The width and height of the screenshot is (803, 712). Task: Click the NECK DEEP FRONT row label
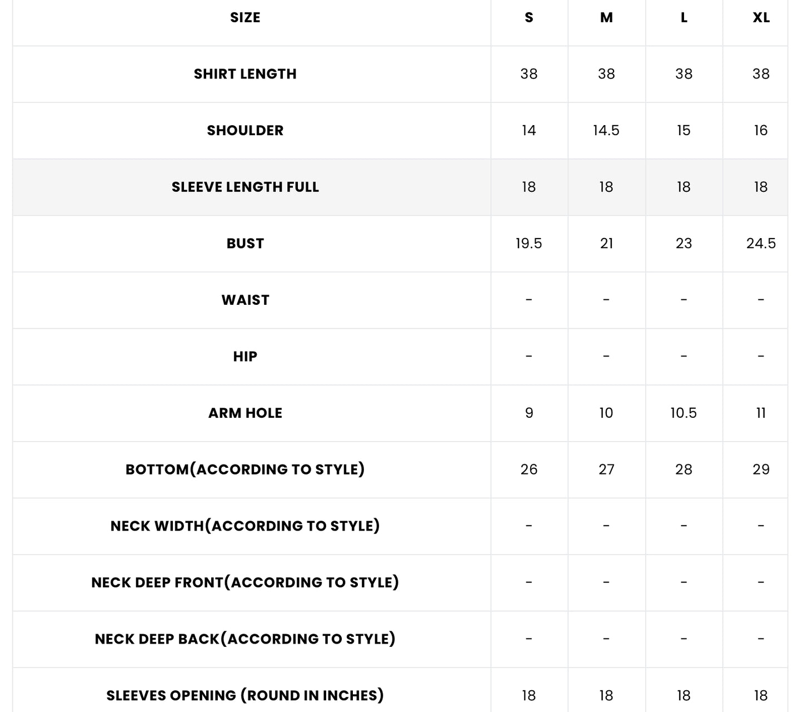(x=245, y=582)
